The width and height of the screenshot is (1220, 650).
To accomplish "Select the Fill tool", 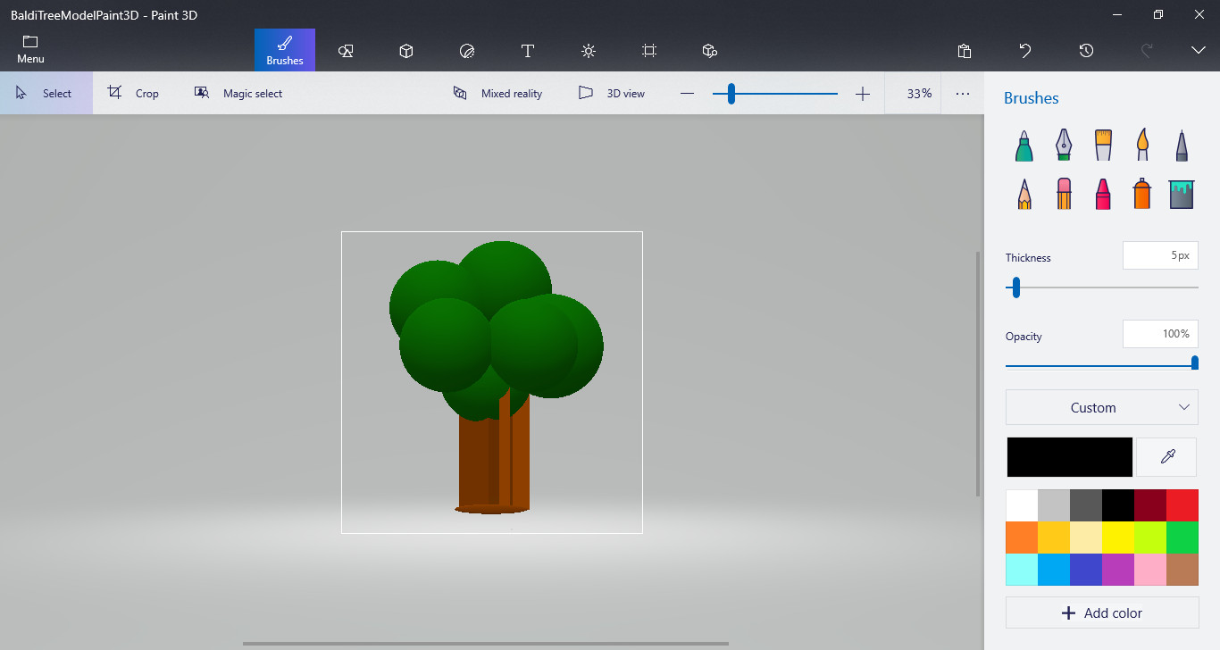I will point(1181,193).
